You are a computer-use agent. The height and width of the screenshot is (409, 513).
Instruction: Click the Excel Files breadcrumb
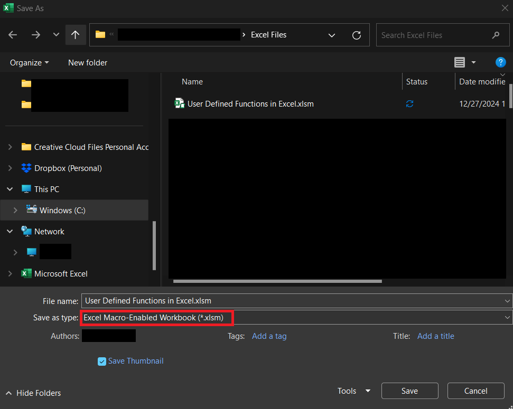268,35
